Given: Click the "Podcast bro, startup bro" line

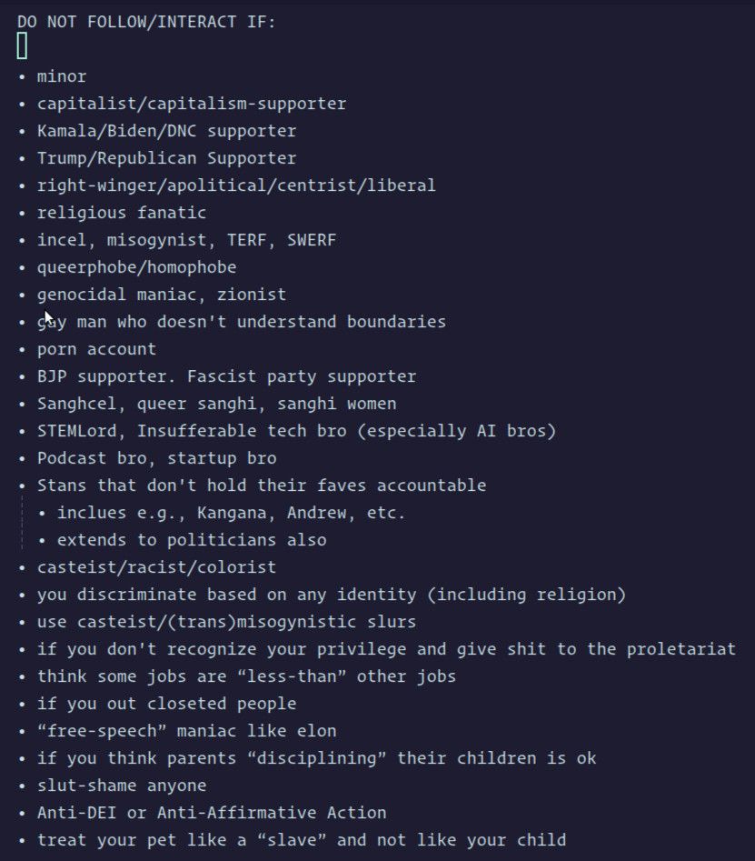Looking at the screenshot, I should [156, 458].
